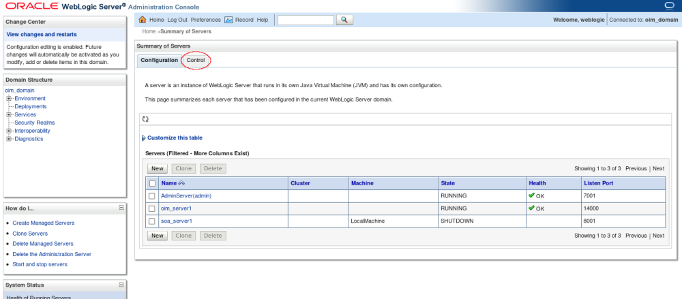This screenshot has width=682, height=299.
Task: Click green OK check for AdminServer
Action: click(531, 195)
